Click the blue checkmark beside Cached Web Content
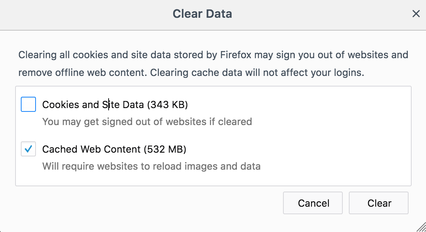The image size is (426, 232). tap(28, 150)
